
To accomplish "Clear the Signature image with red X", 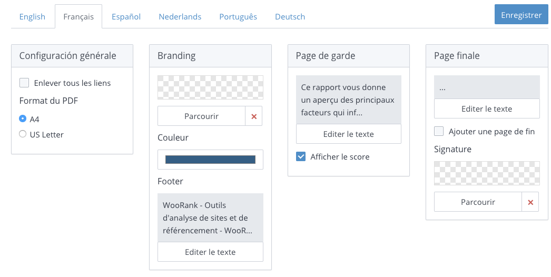I will [530, 202].
